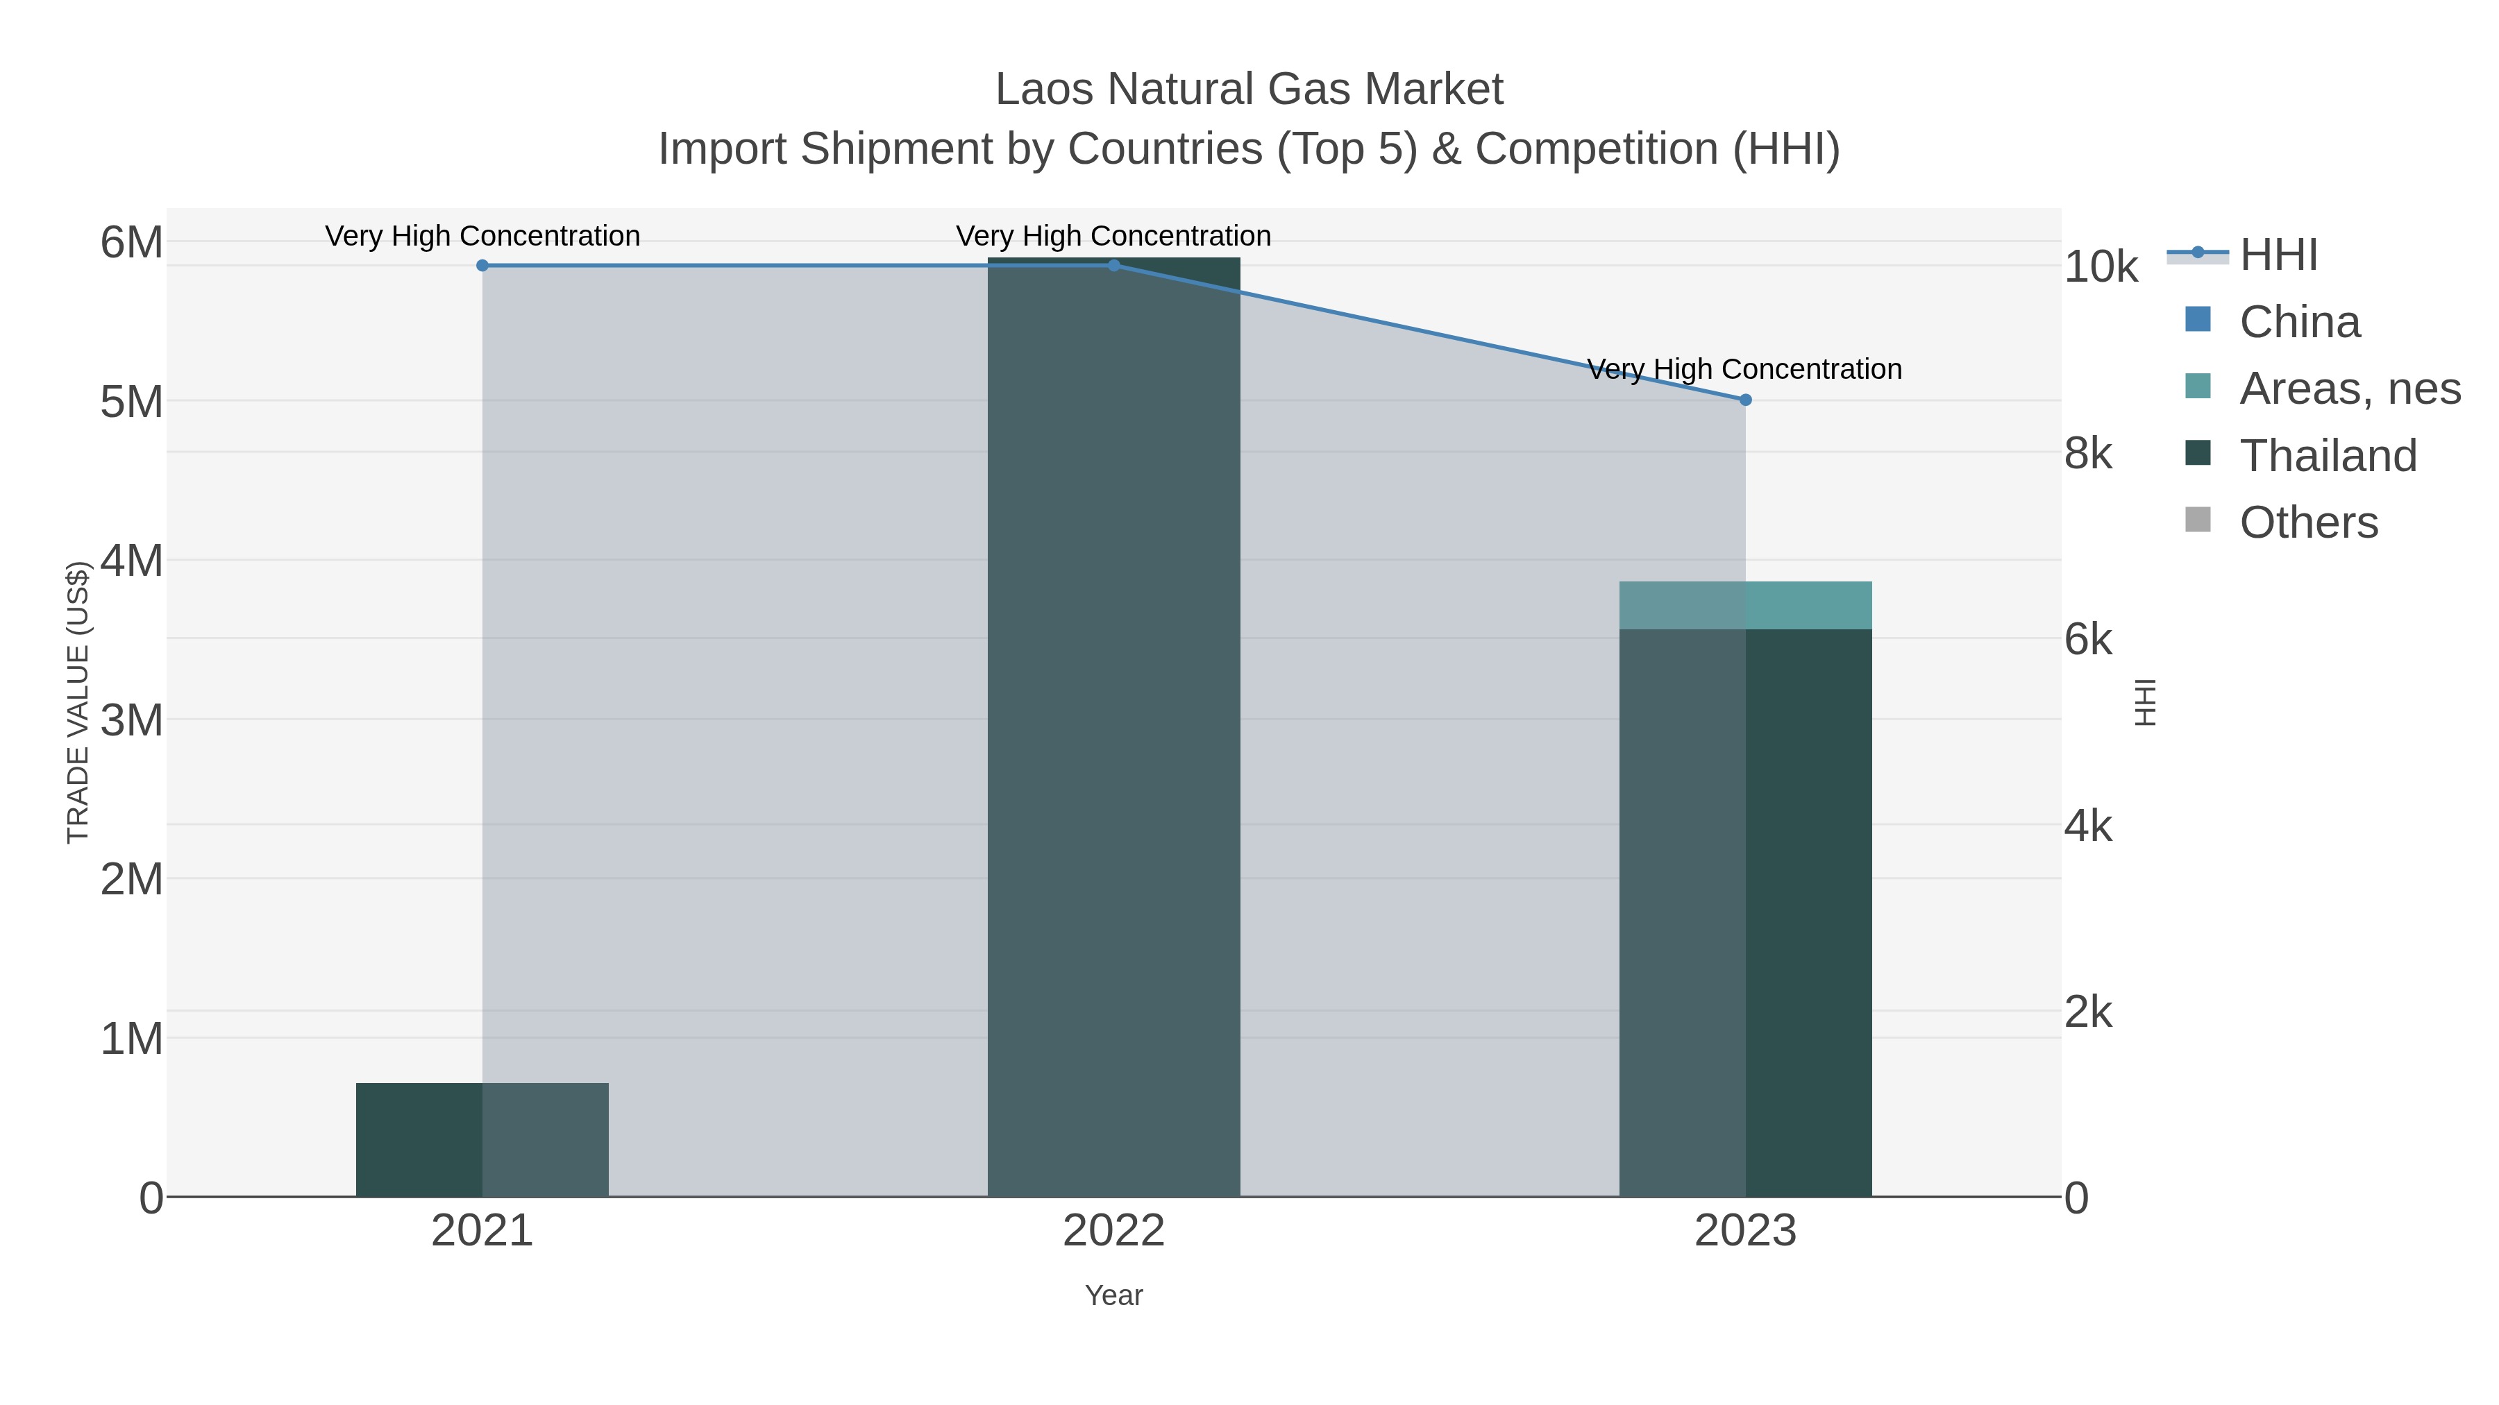Click the 4k right axis tick
The height and width of the screenshot is (1405, 2499).
[2089, 825]
